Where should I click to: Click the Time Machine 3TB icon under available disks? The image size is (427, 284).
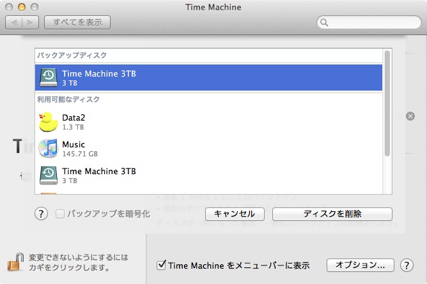pos(49,176)
